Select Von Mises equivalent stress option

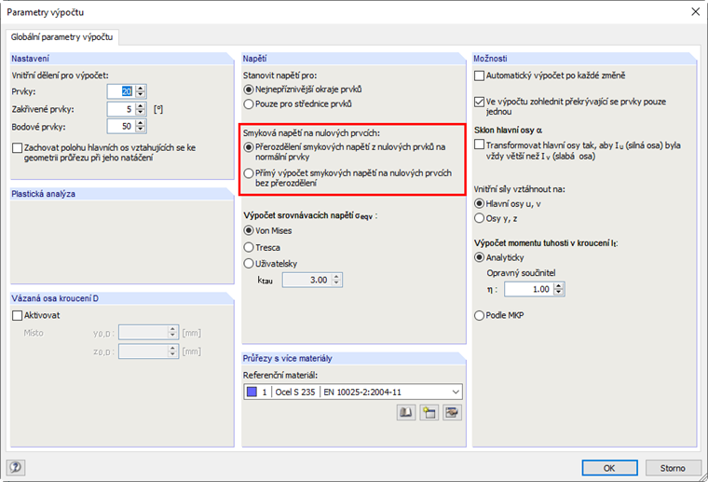(x=249, y=230)
